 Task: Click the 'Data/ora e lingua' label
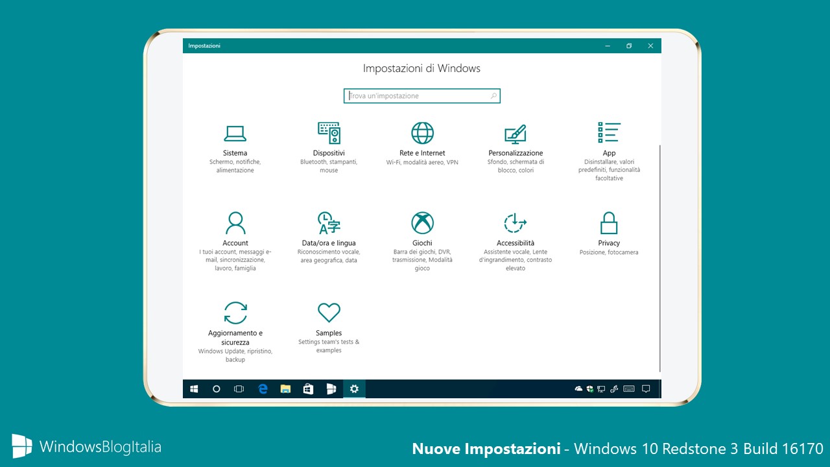[329, 243]
